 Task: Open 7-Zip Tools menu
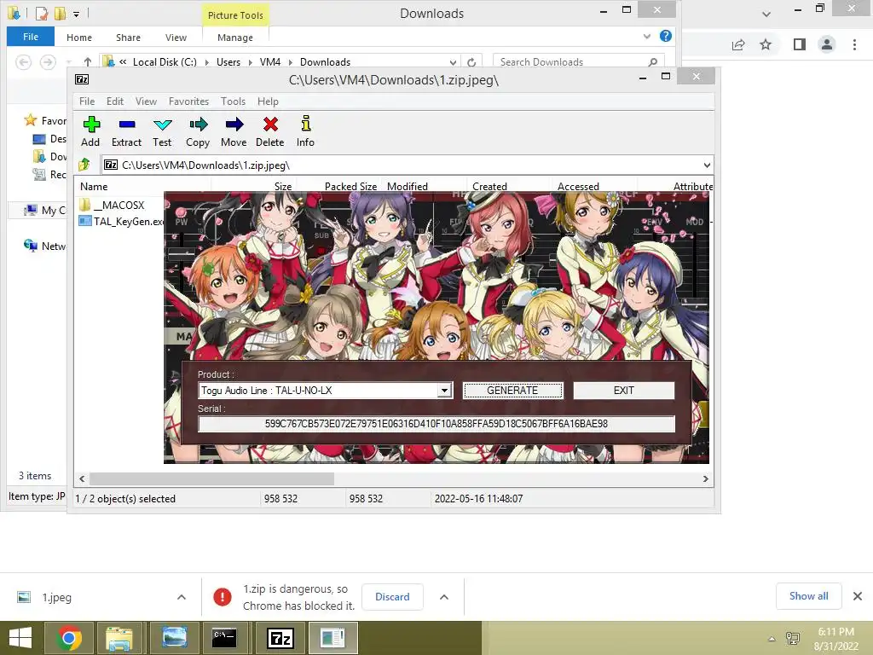click(x=233, y=101)
